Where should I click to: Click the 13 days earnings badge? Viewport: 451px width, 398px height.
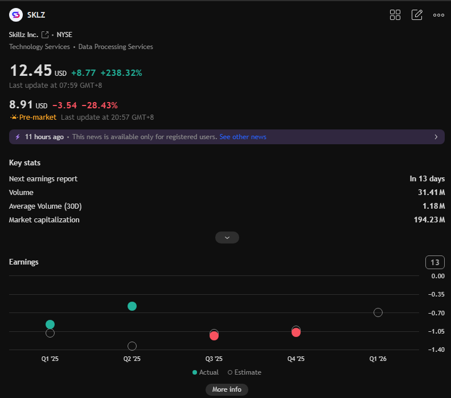click(435, 262)
